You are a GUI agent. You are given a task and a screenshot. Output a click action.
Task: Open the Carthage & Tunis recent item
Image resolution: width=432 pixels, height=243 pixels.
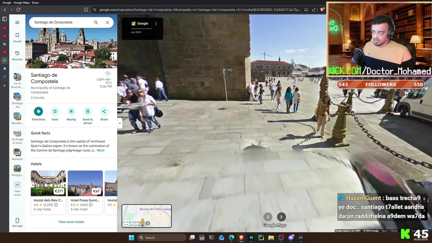(x=17, y=137)
